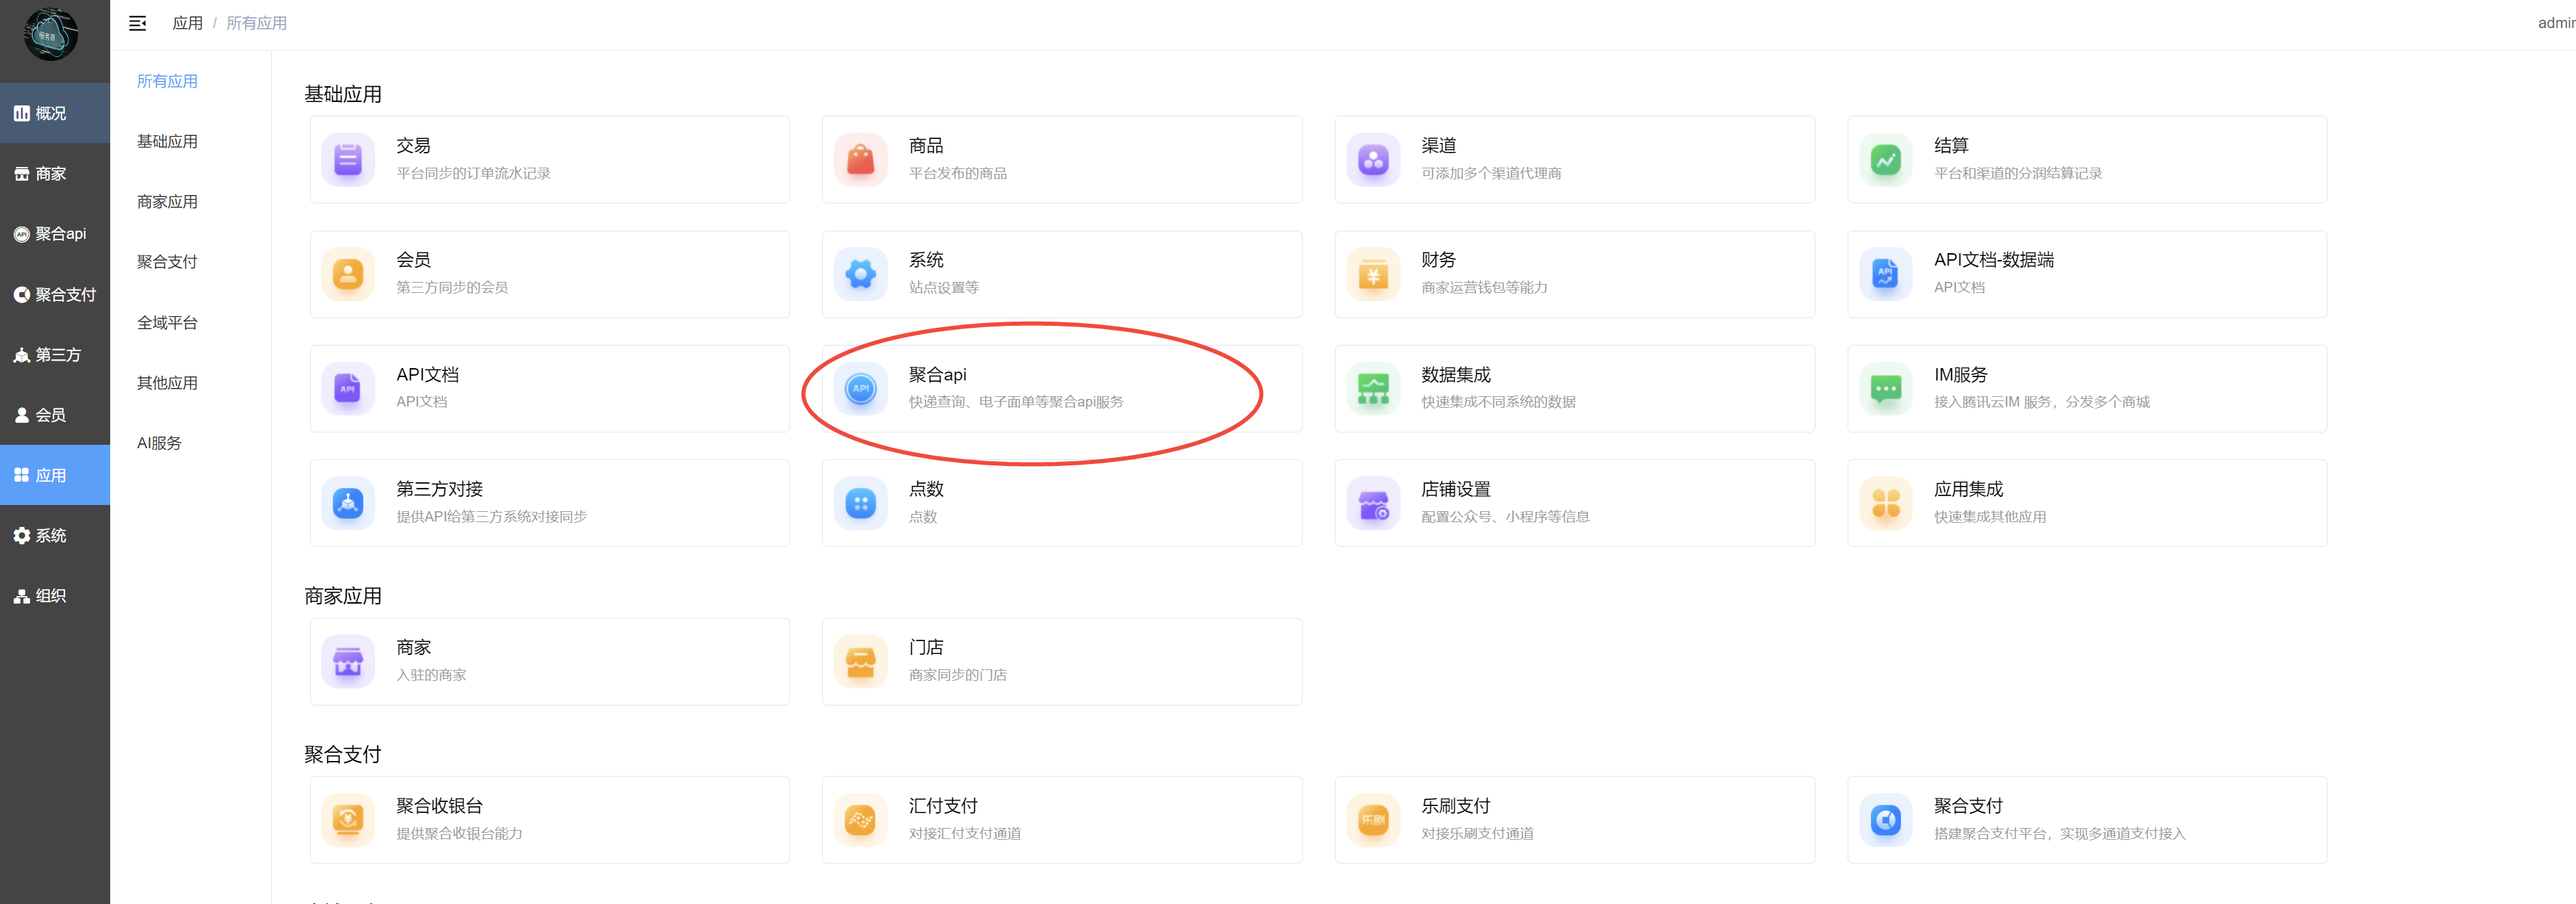Open the 数据集成 green icon
The height and width of the screenshot is (904, 2576).
pyautogui.click(x=1373, y=389)
